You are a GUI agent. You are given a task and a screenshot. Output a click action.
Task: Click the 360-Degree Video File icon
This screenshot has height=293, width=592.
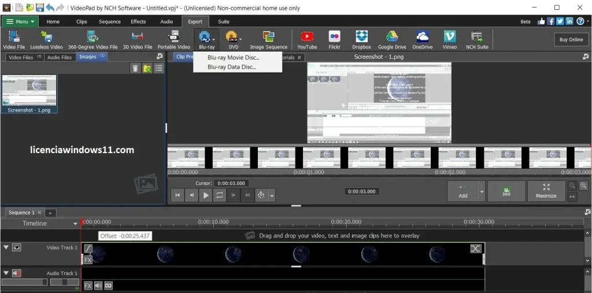click(x=93, y=36)
